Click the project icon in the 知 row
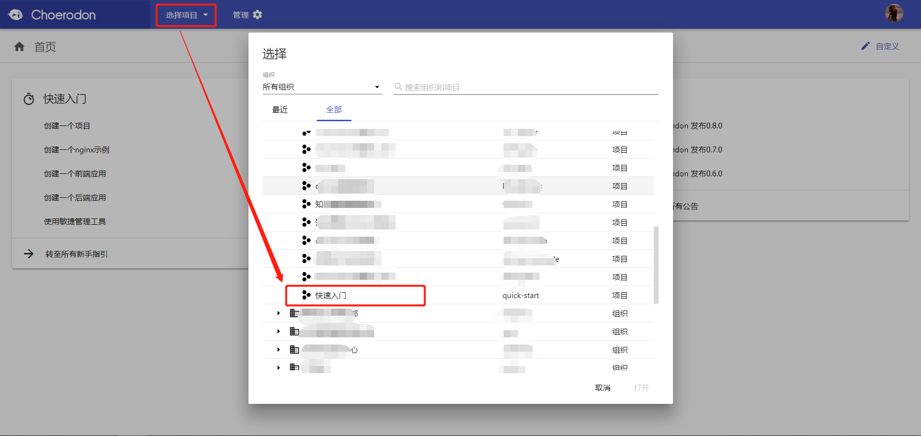 click(x=306, y=204)
